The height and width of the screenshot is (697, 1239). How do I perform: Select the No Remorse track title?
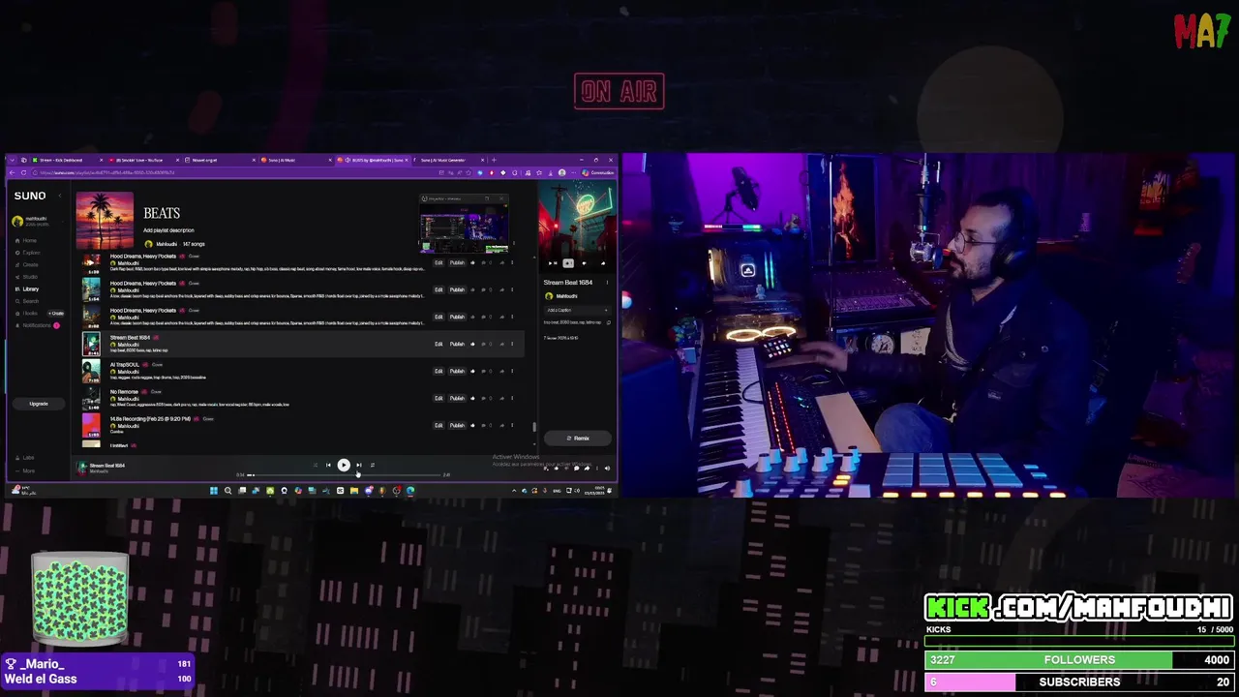click(x=124, y=391)
